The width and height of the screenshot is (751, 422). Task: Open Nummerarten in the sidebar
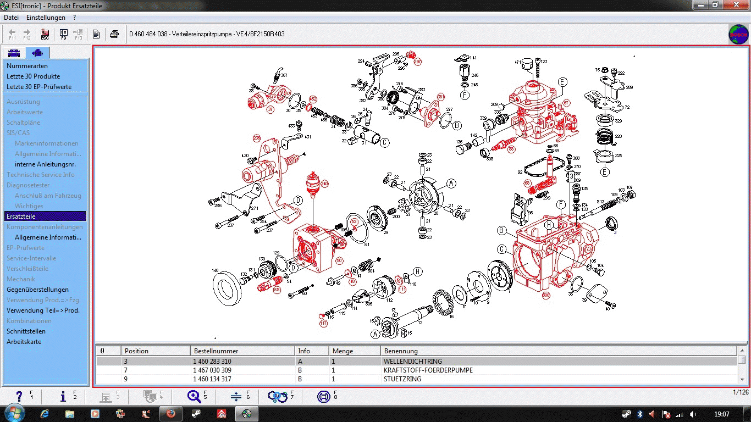tap(27, 66)
